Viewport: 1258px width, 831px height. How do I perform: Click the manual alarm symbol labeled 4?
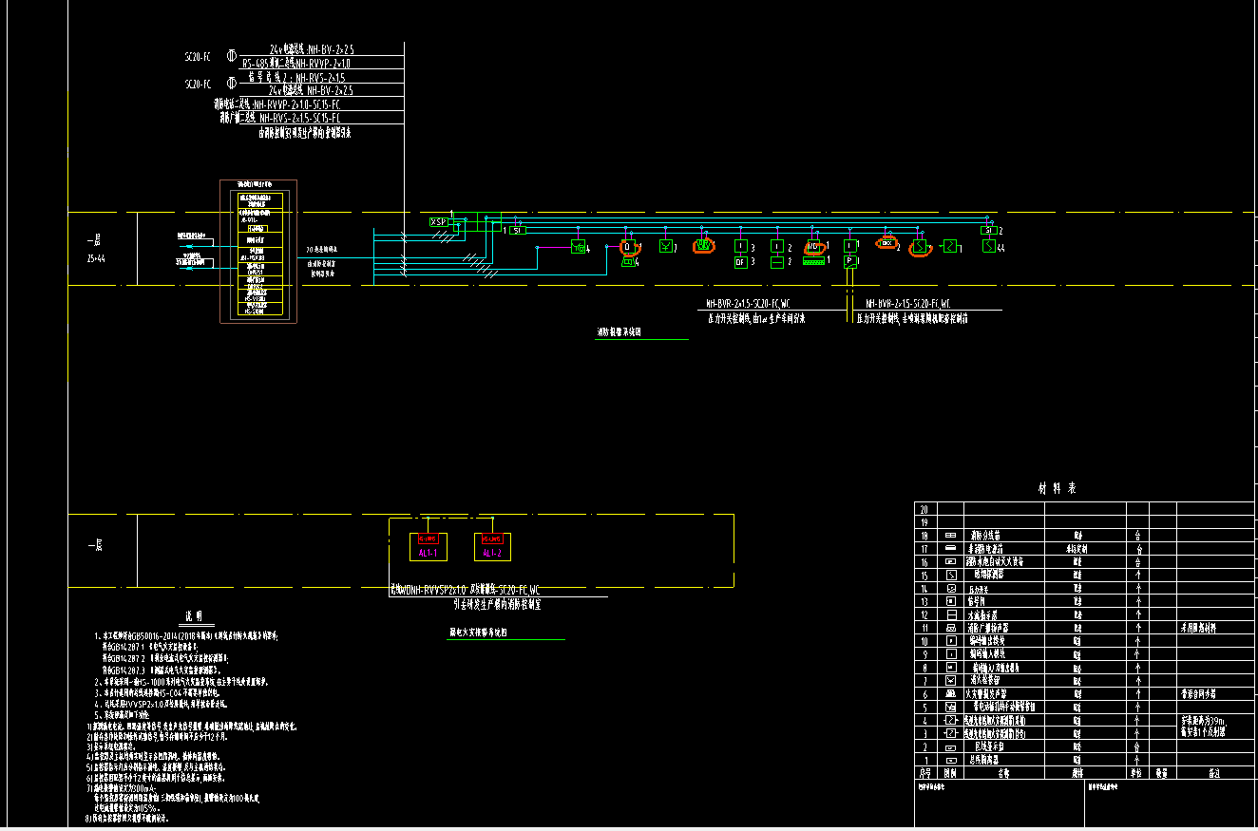point(578,247)
